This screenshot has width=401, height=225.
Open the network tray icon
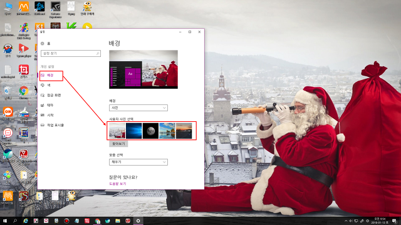pos(356,221)
